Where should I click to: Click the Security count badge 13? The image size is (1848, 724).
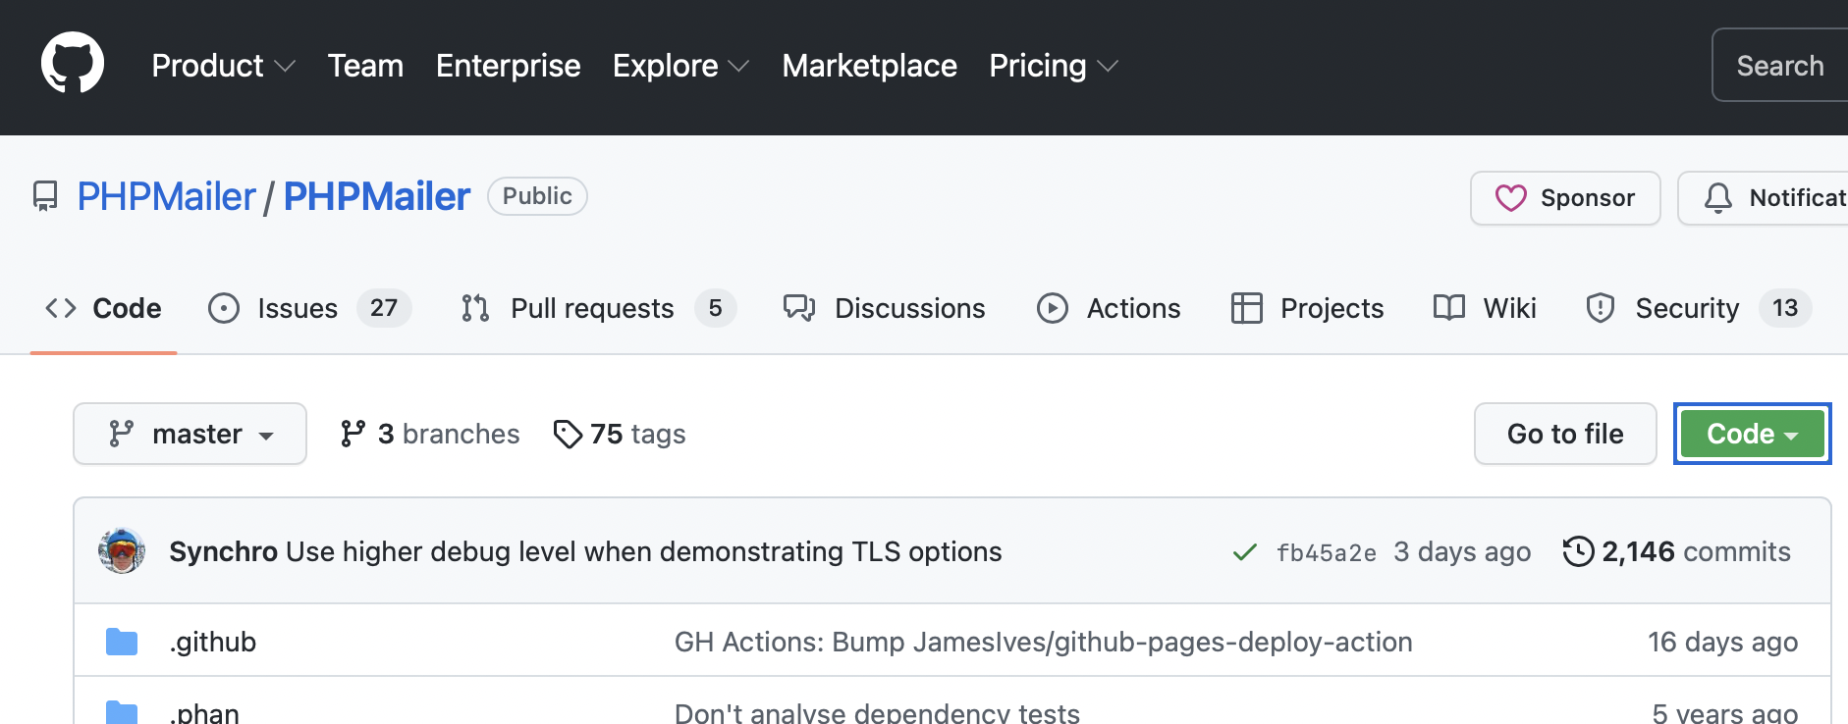tap(1785, 308)
